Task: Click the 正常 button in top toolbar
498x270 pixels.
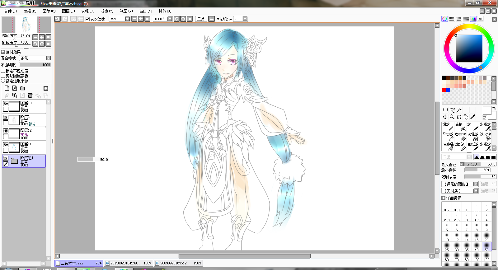Action: coord(201,19)
